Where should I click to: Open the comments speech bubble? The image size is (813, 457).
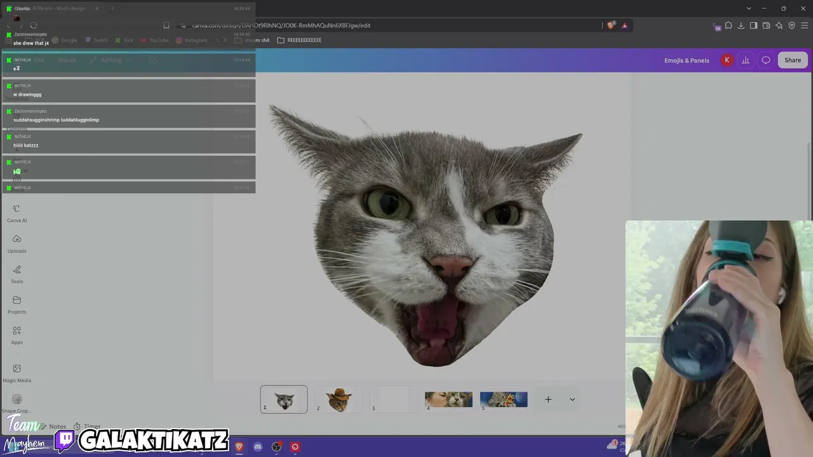coord(766,60)
